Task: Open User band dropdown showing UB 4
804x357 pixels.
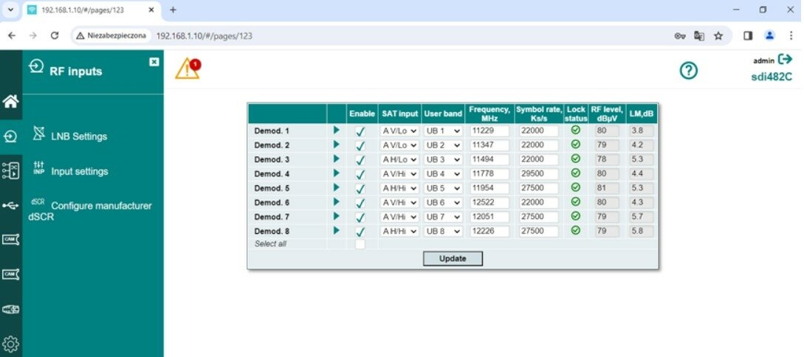Action: (x=443, y=173)
